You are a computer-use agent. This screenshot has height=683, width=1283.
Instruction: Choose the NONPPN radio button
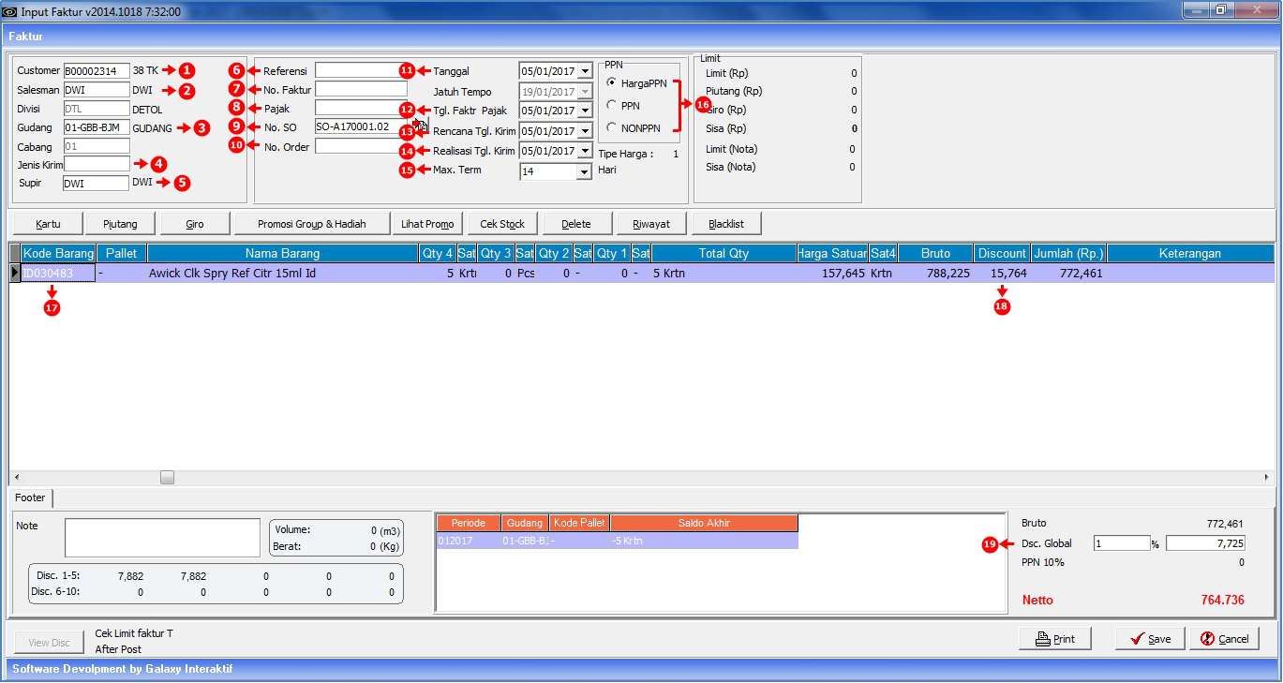(613, 127)
